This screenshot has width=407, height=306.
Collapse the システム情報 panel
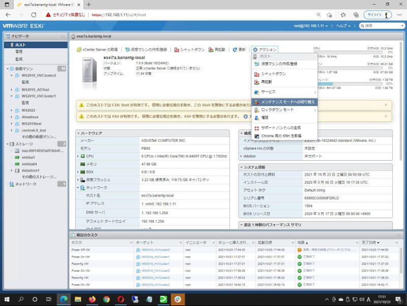click(241, 167)
